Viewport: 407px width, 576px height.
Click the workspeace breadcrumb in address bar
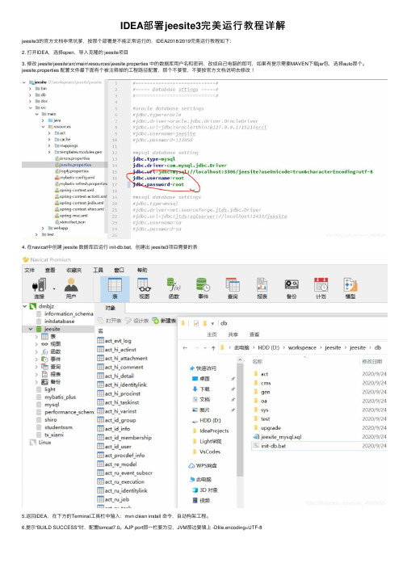coord(302,347)
